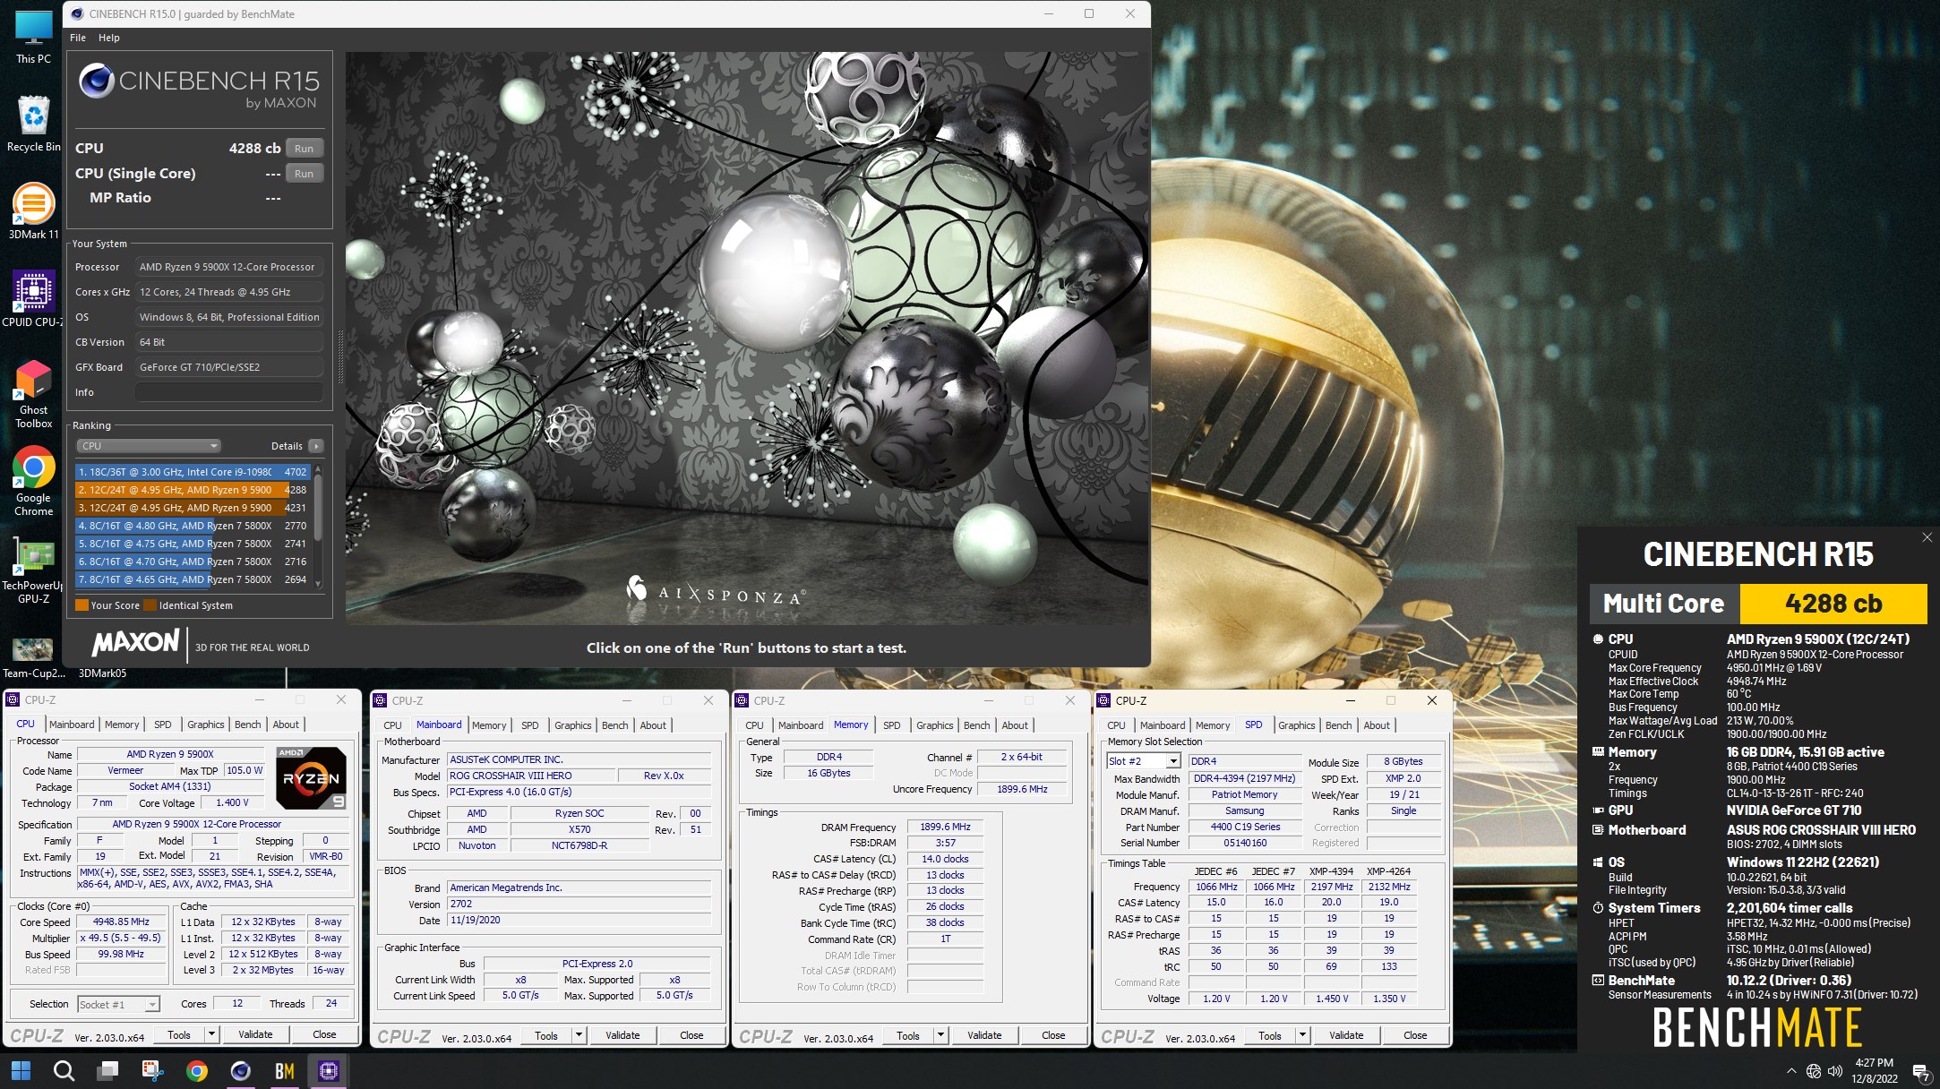Open Tools dropdown arrow in first CPU-Z window
Screen dimensions: 1940x1089
[211, 1034]
